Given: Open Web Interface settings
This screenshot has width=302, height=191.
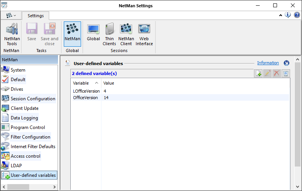Looking at the screenshot, I should click(x=144, y=34).
